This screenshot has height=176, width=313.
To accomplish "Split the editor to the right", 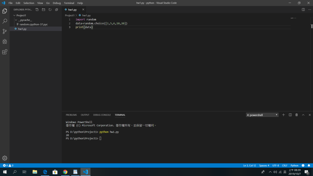I will tap(303, 9).
